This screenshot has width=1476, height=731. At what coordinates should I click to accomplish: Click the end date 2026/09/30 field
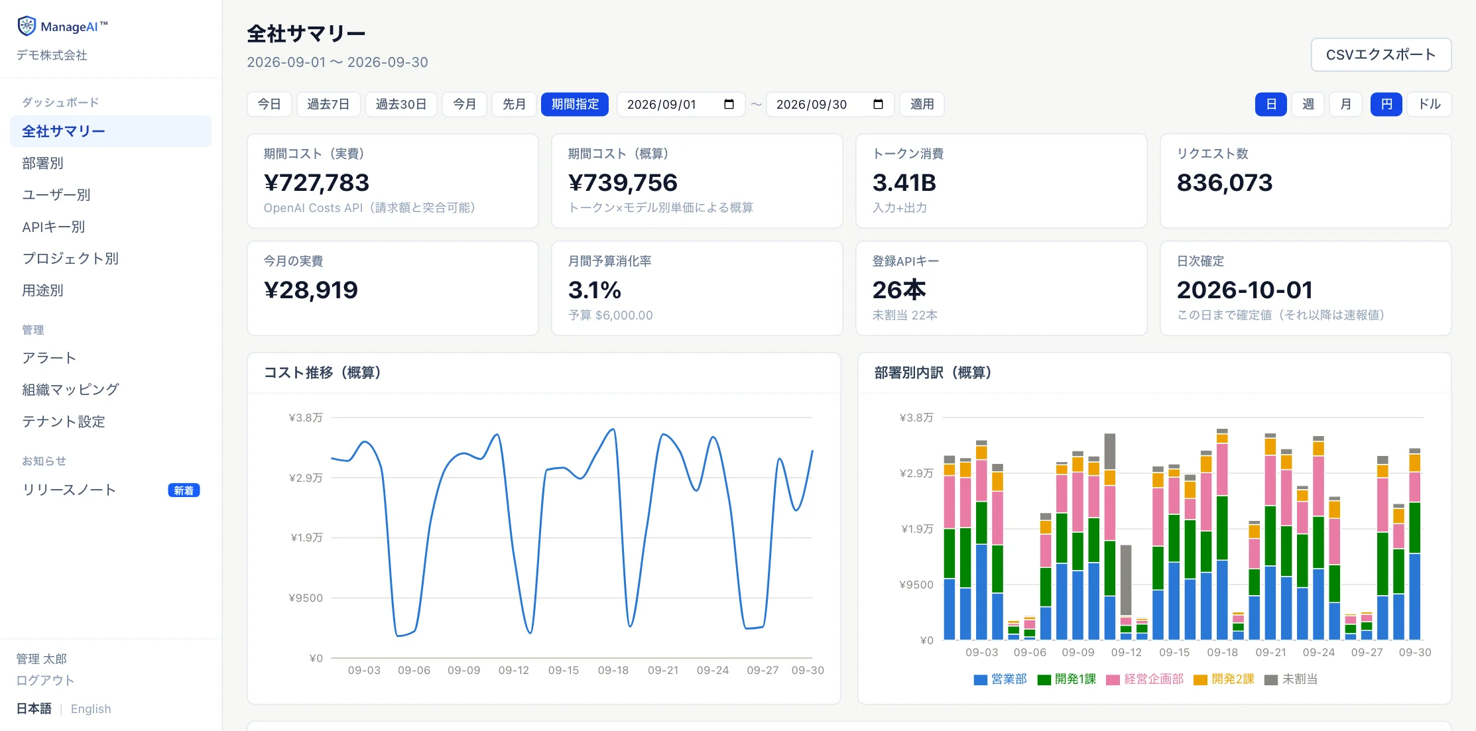pos(830,104)
